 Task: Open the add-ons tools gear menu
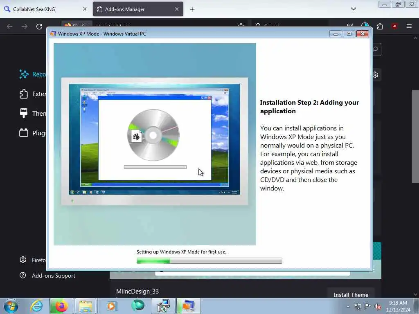pos(376,75)
